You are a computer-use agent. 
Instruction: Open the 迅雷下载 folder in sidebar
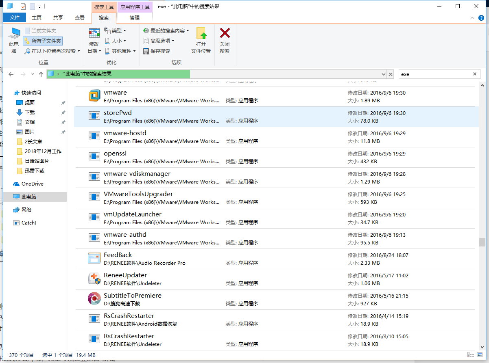click(35, 171)
